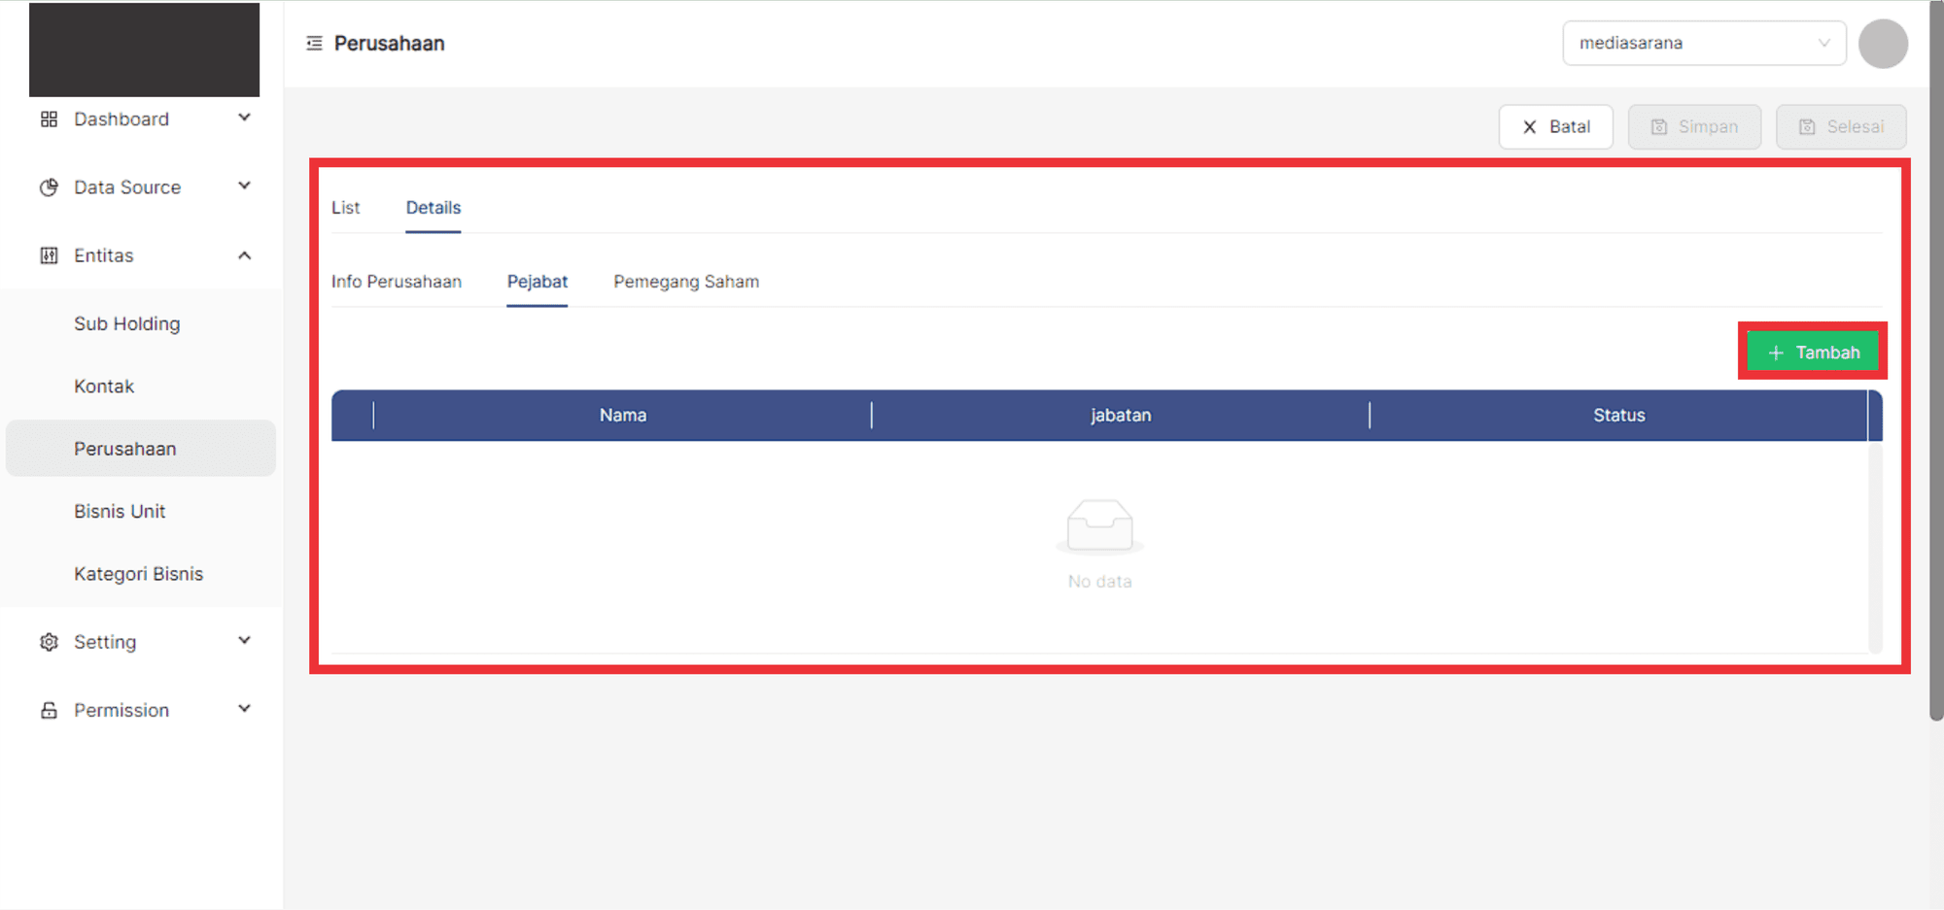The image size is (1944, 910).
Task: Collapse the Entitas menu chevron
Action: 244,255
